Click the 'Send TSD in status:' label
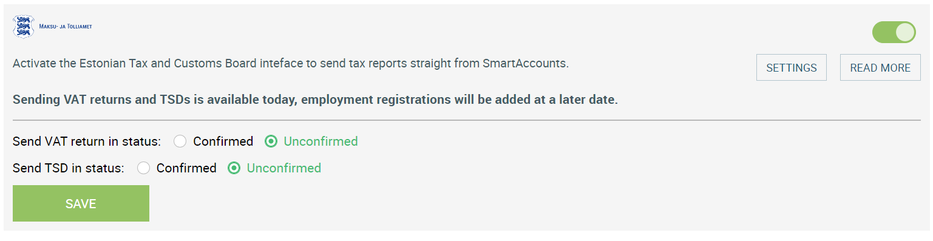Screen dimensions: 933x241 tap(69, 168)
